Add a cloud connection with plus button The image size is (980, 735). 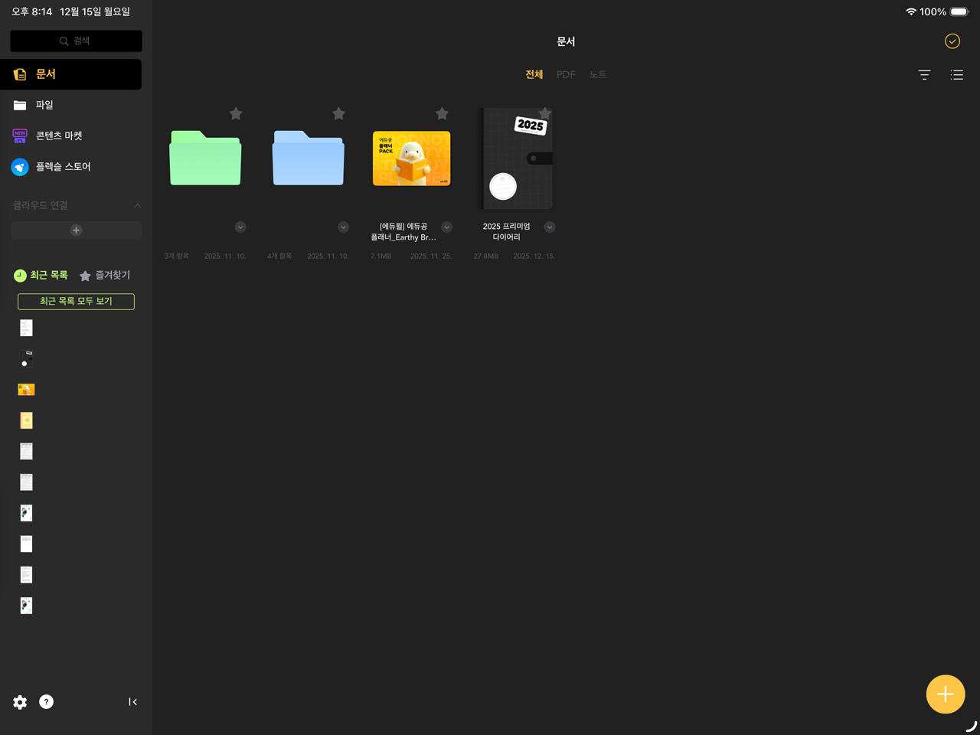[x=76, y=230]
